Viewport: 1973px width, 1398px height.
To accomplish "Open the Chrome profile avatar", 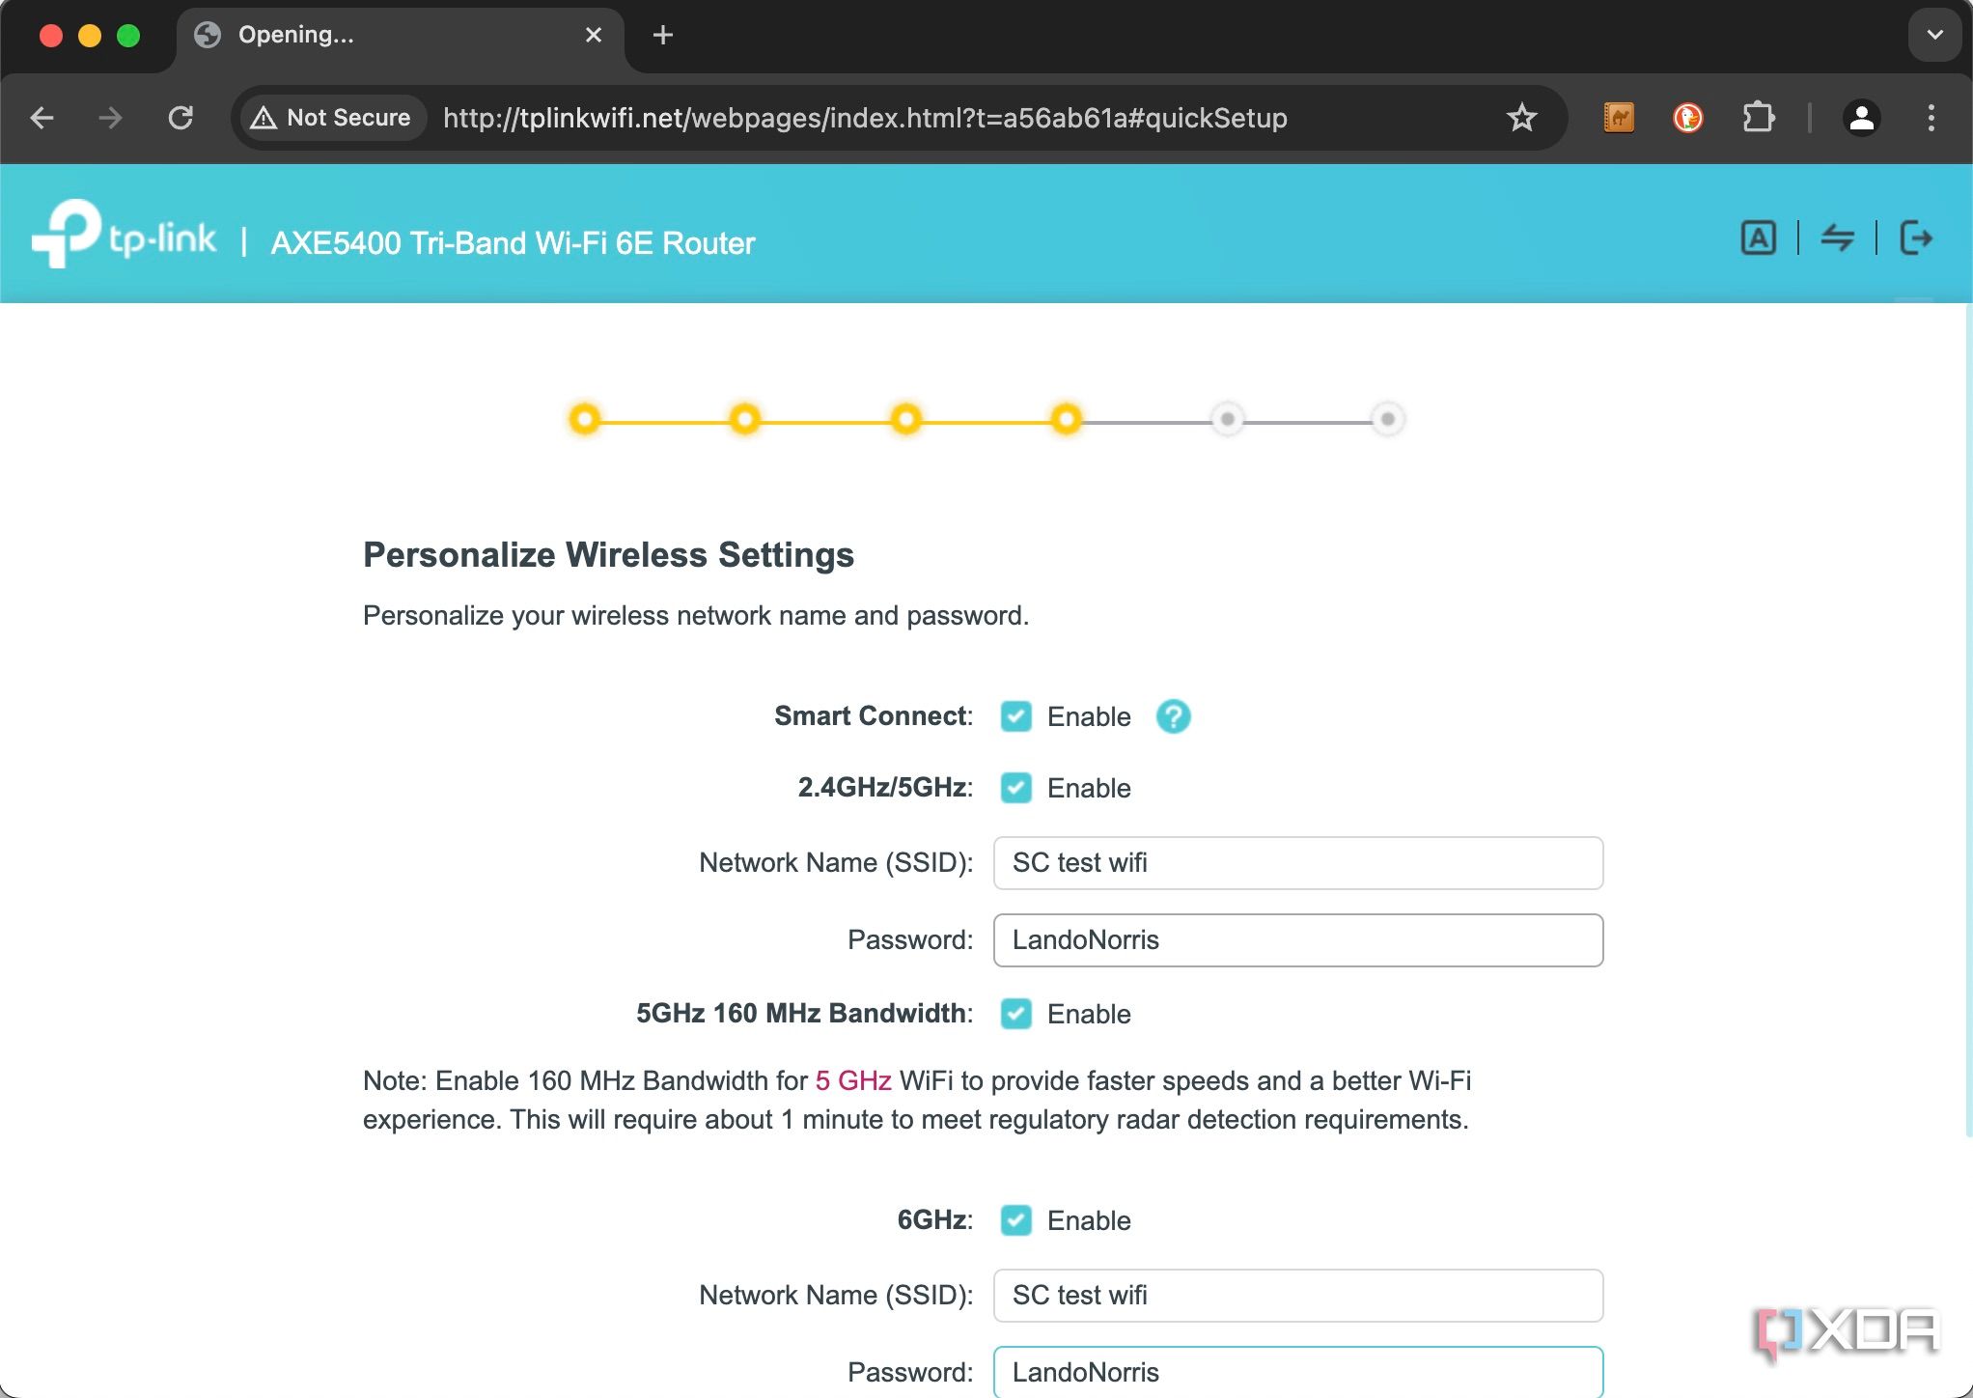I will pyautogui.click(x=1861, y=118).
